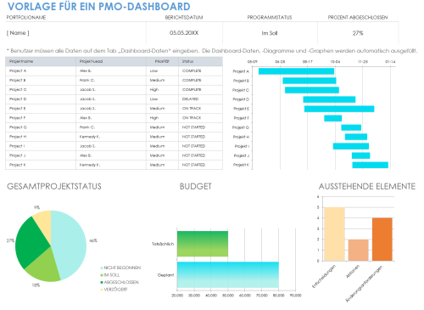Click the Projekt A Gantt bar

296,71
